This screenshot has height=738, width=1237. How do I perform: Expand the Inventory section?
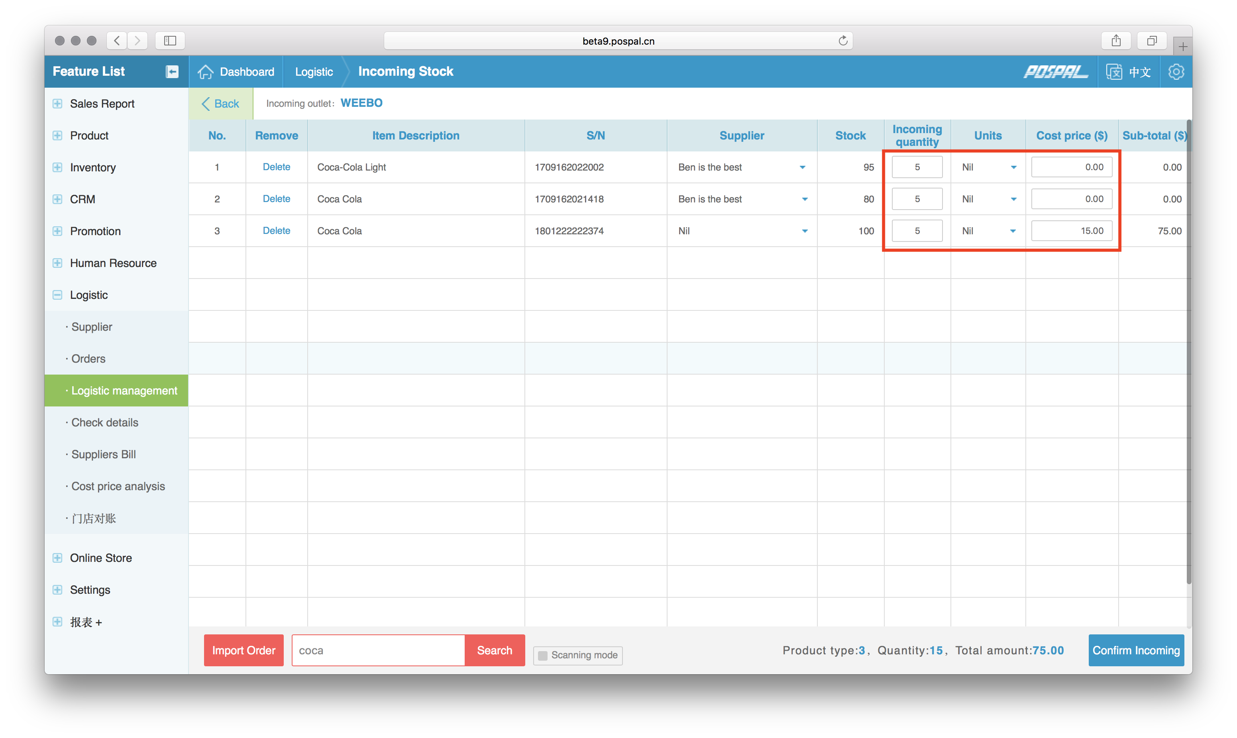click(58, 168)
